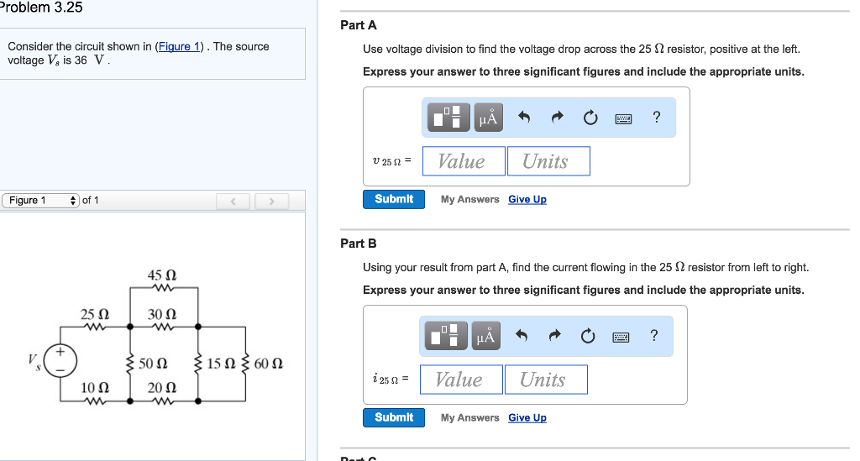Open templates icon in Part B toolbar

tap(446, 336)
